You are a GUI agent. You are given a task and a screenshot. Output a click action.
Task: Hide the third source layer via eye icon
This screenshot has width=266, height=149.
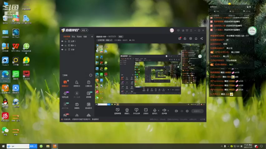pos(62,49)
